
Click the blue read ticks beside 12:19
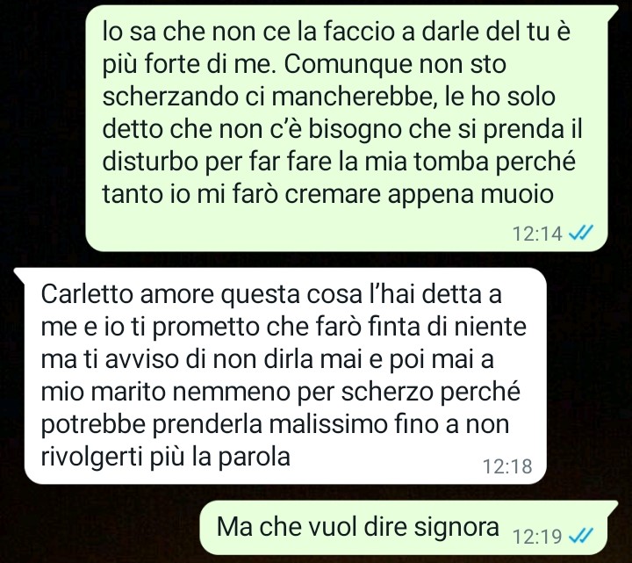pyautogui.click(x=581, y=536)
